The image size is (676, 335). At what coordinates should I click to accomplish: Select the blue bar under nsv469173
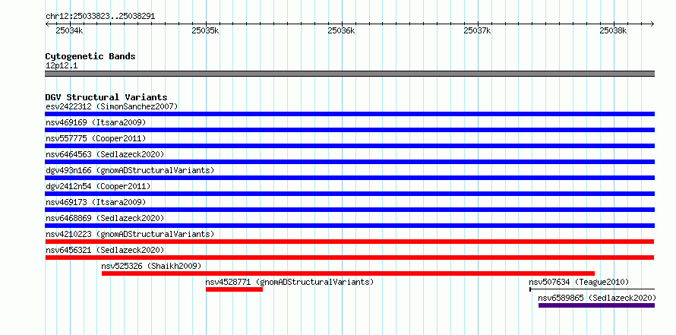[349, 210]
